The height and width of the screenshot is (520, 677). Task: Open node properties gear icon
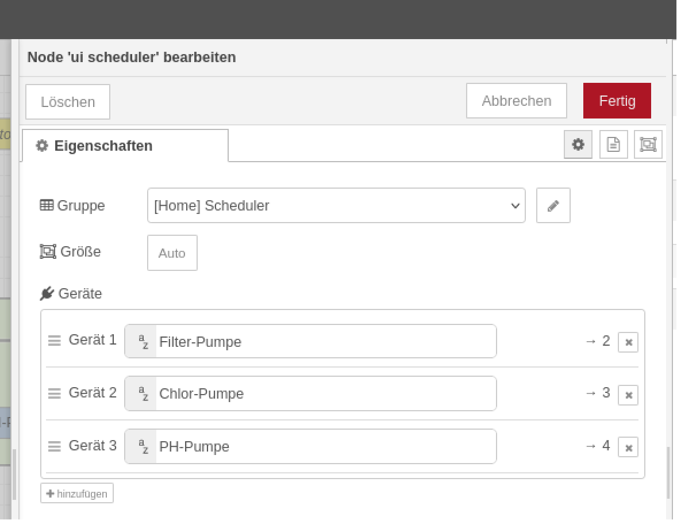[578, 144]
